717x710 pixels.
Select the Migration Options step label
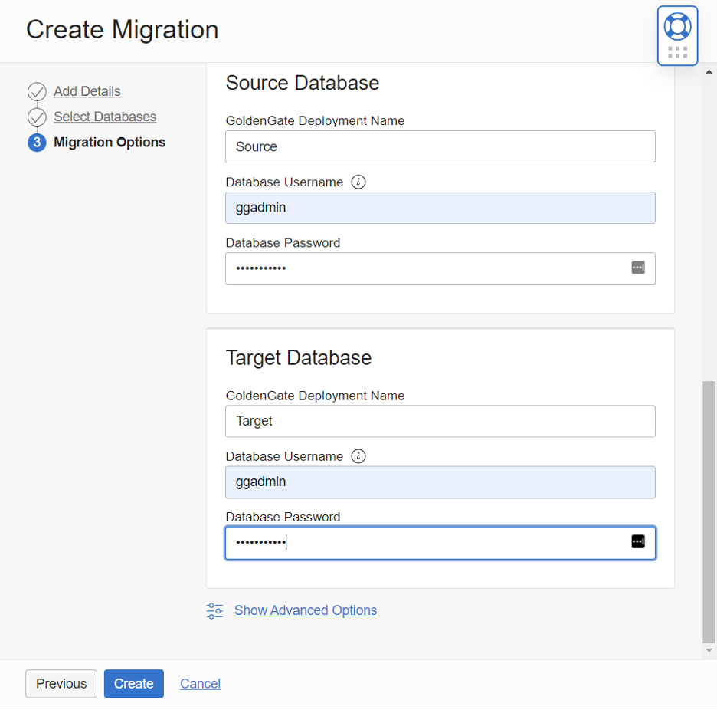point(110,143)
